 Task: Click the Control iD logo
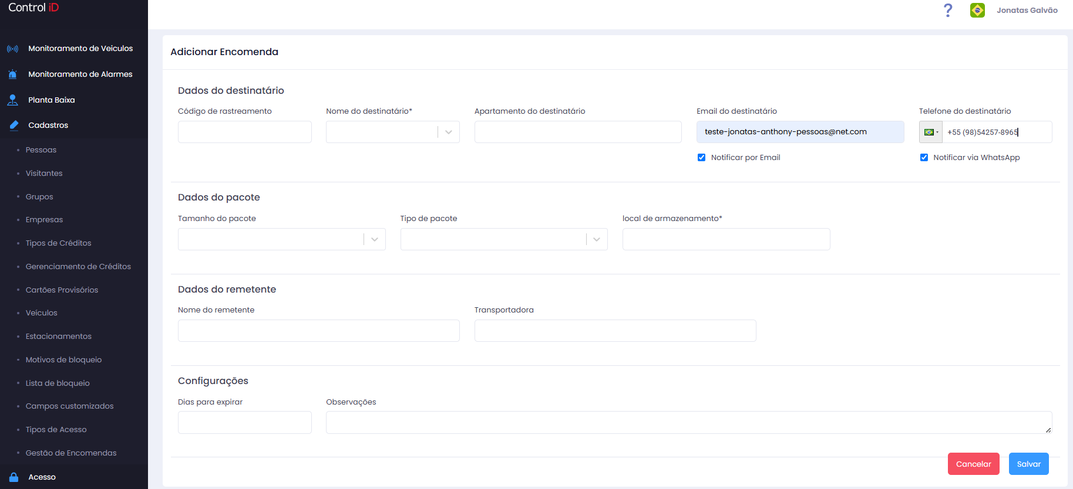click(x=33, y=8)
